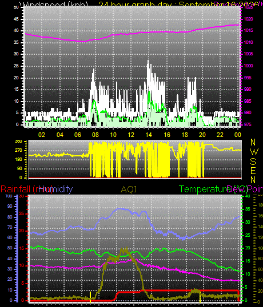Click the '20' hour label on time axis
Image resolution: width=263 pixels, height=307 pixels.
tap(202, 135)
